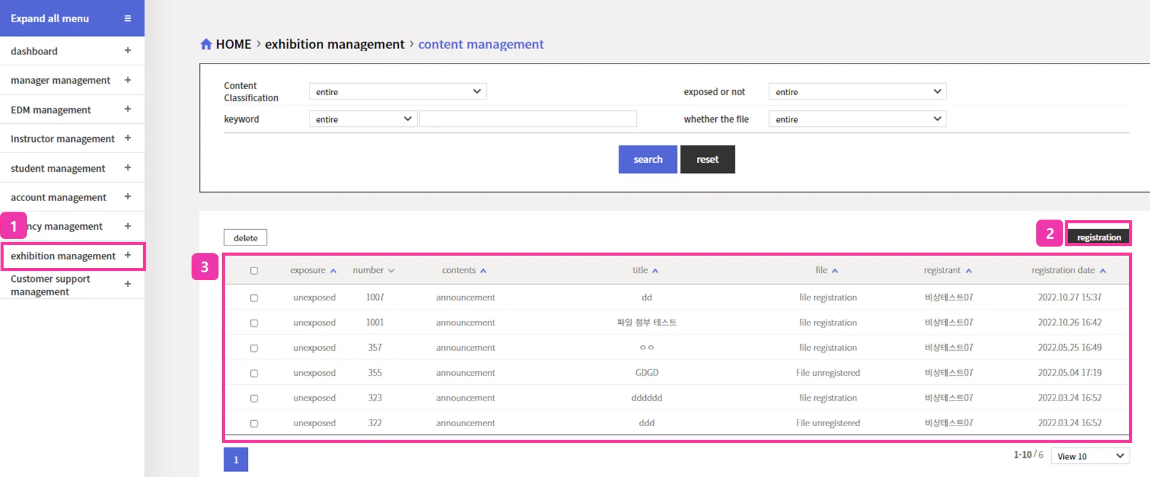Check the row numbered 1007

254,298
